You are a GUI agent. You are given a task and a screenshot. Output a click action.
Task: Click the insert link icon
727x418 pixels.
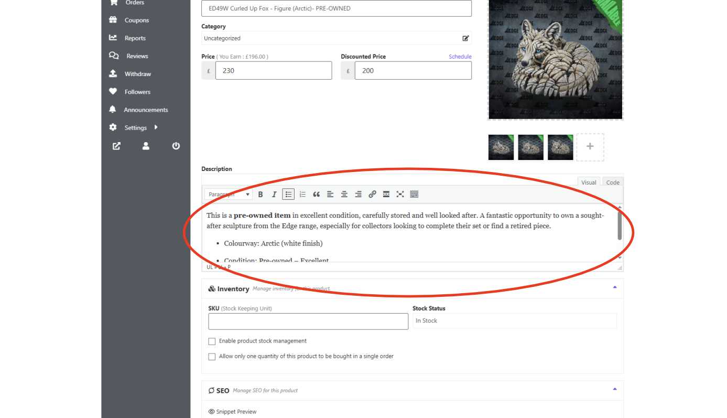point(372,195)
